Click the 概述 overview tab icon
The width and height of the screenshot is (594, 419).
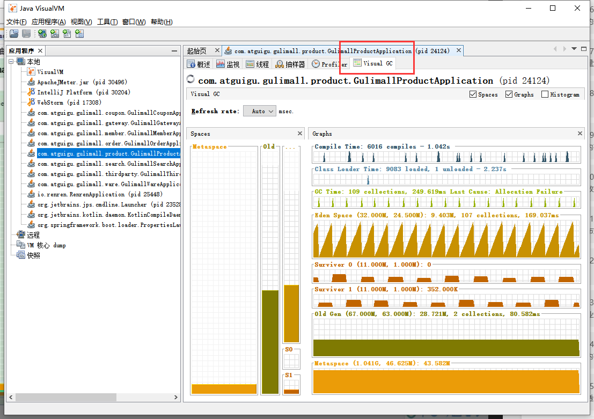[x=192, y=64]
